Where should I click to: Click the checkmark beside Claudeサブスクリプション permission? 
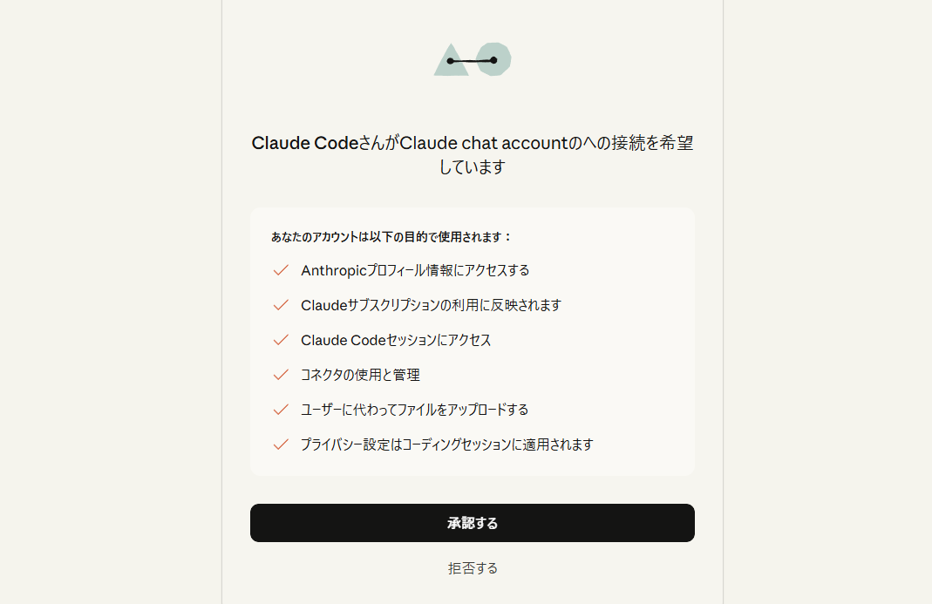280,305
